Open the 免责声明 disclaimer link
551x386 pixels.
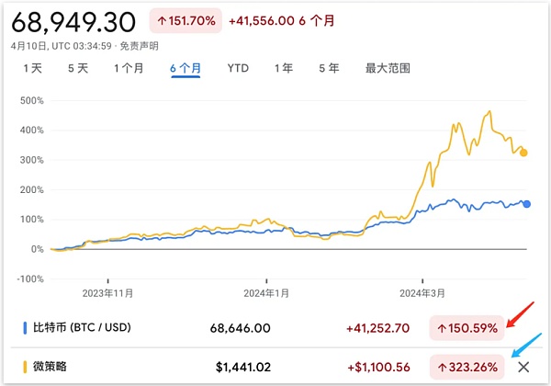[141, 44]
